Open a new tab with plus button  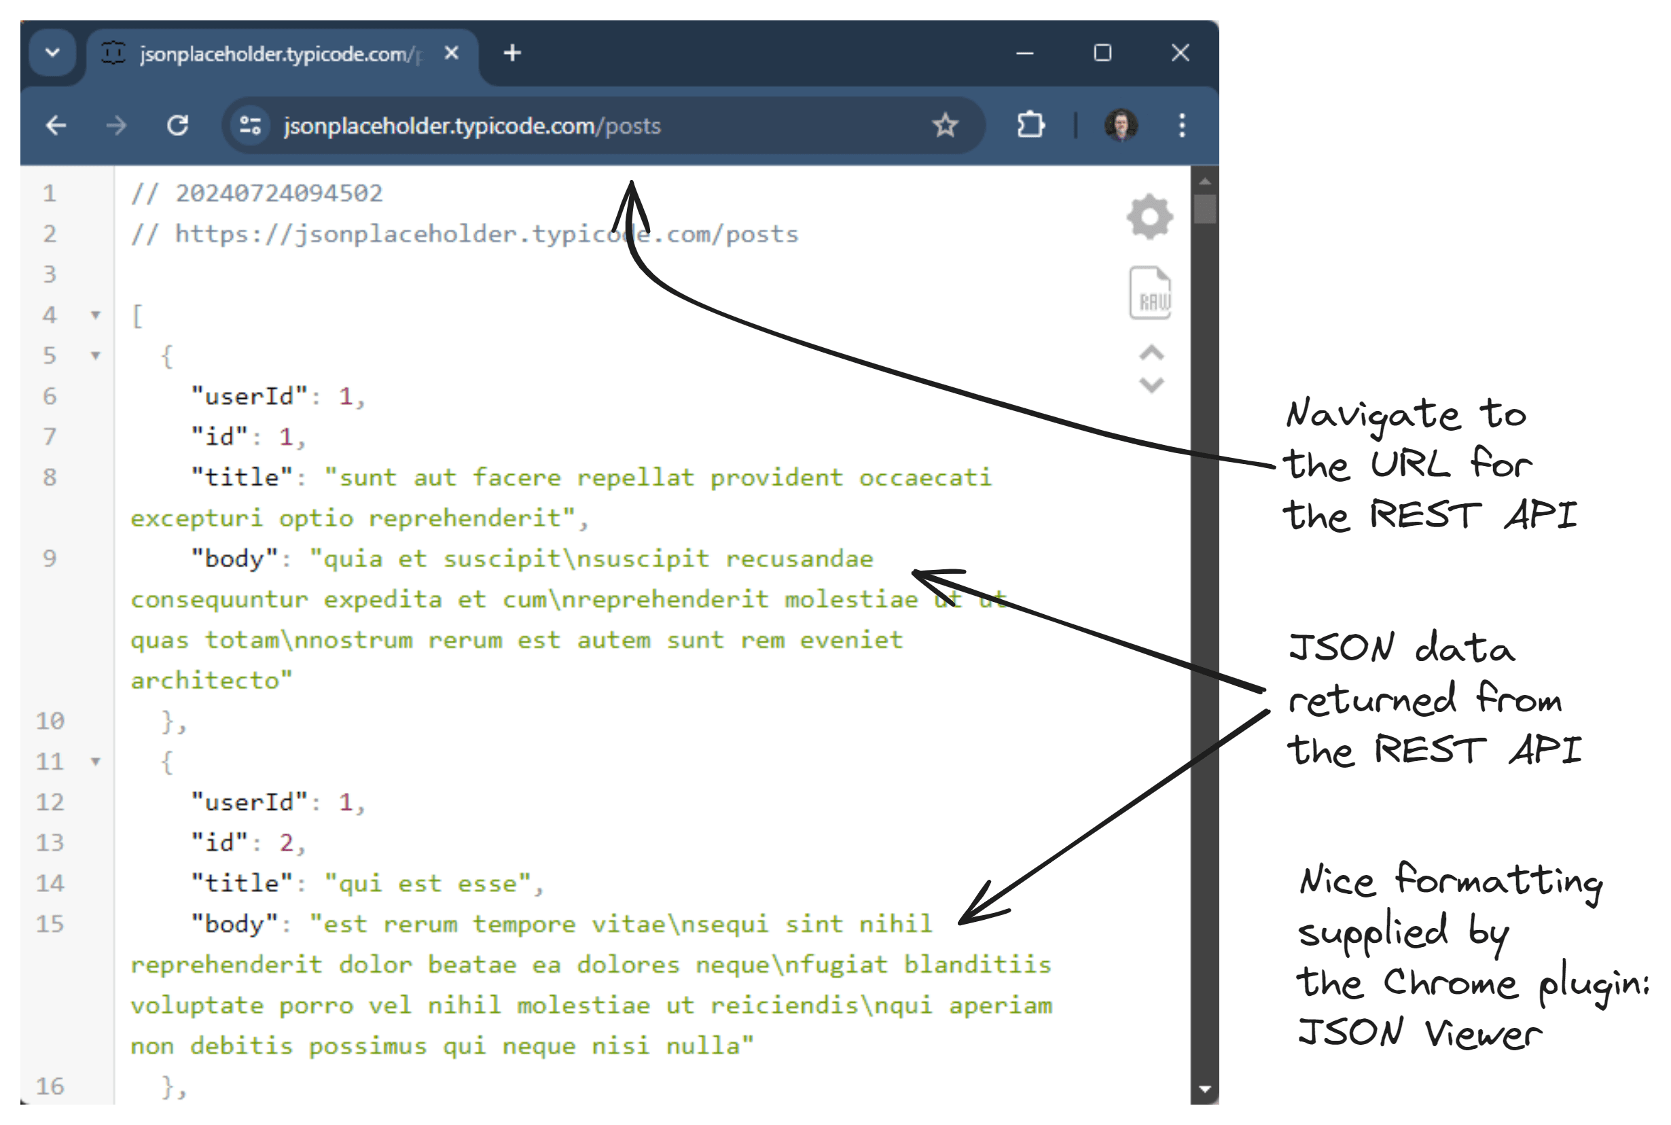512,53
